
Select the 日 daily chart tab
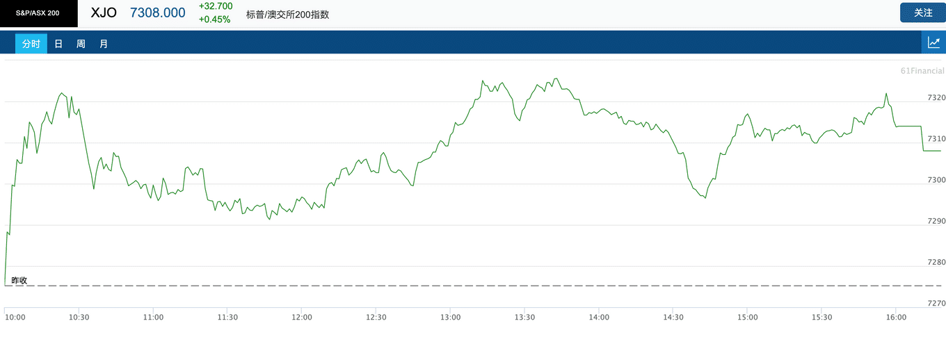coord(58,44)
